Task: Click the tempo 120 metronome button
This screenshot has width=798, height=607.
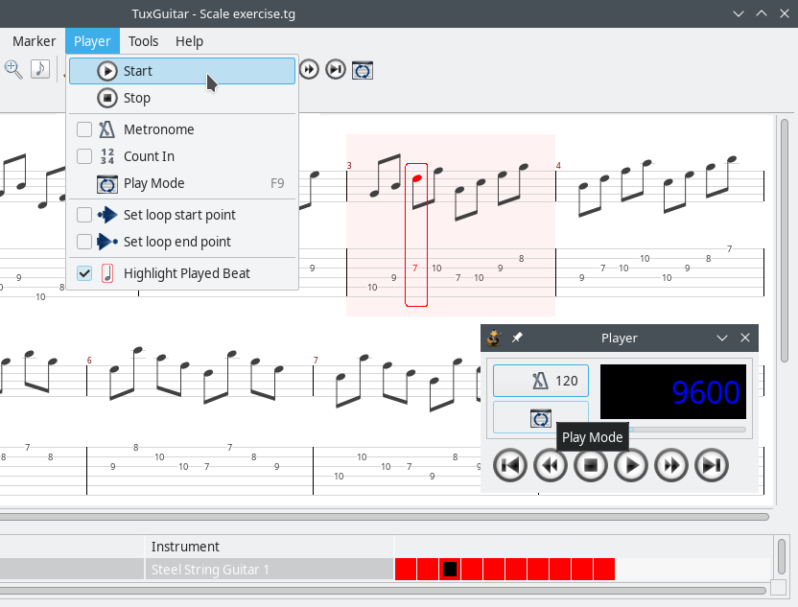Action: (541, 381)
